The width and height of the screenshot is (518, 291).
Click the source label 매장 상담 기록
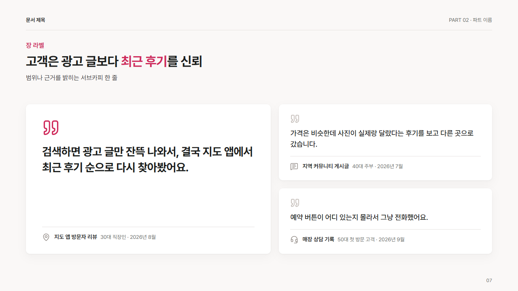318,239
